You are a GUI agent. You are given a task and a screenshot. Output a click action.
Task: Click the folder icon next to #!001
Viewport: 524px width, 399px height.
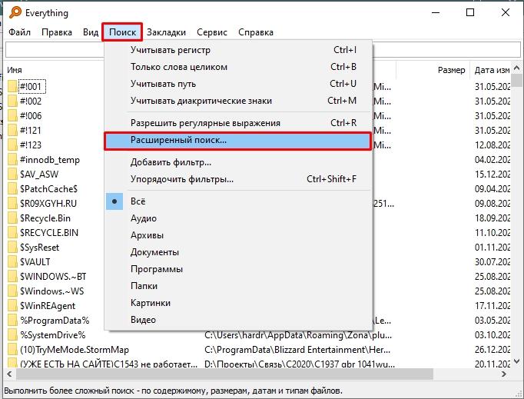[12, 86]
